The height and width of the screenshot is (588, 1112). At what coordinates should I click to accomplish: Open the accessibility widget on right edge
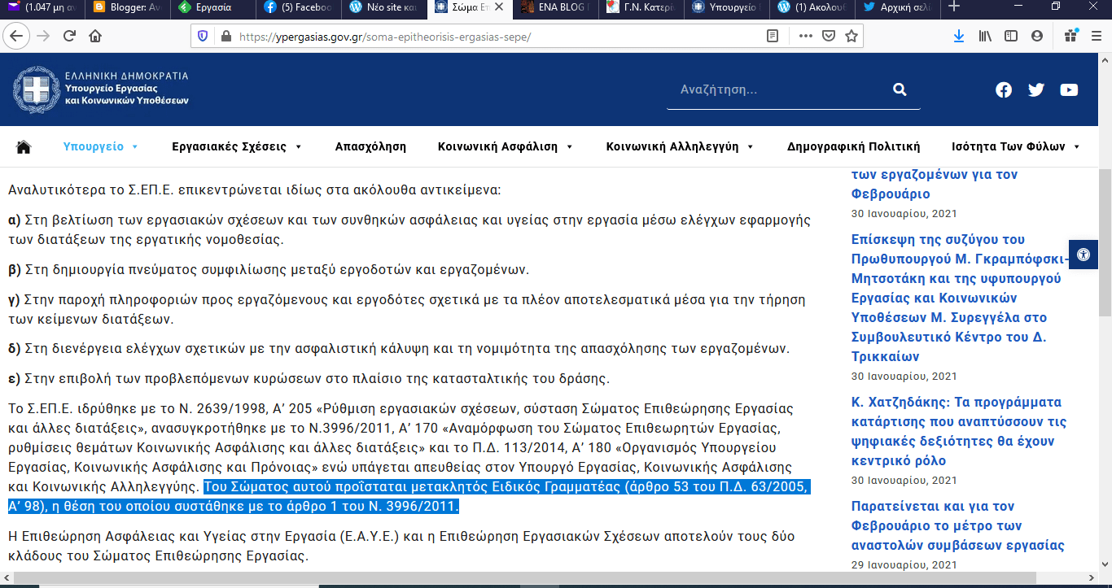pos(1083,255)
